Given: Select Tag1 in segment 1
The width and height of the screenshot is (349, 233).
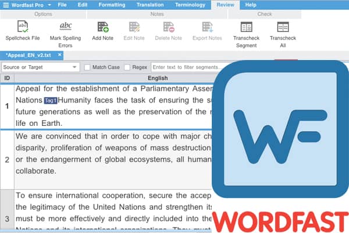Looking at the screenshot, I should point(51,100).
